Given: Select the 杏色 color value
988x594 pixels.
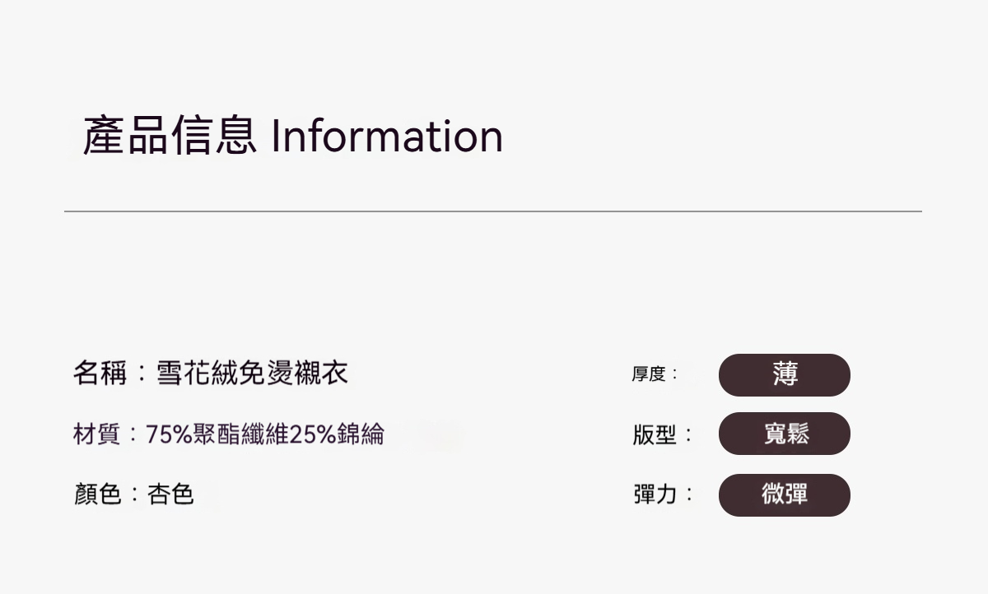Looking at the screenshot, I should click(170, 494).
